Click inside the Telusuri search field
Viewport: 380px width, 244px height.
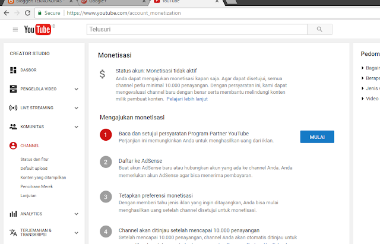[x=197, y=29]
